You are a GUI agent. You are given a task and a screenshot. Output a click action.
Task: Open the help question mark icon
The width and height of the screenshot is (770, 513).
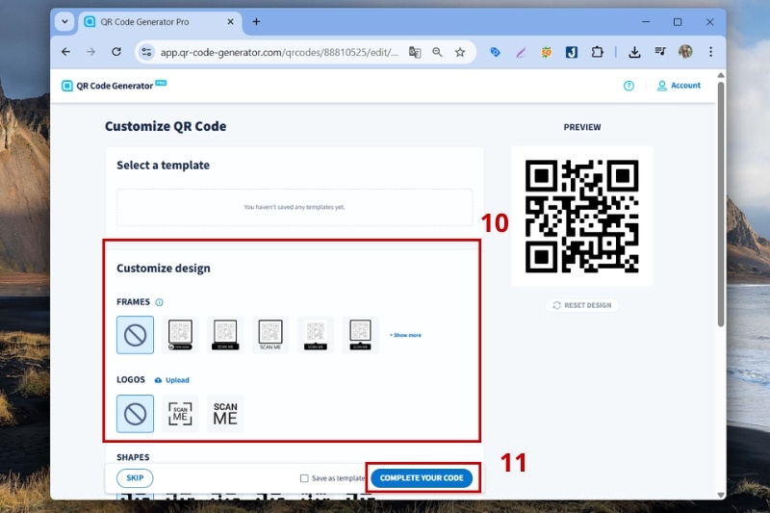pyautogui.click(x=629, y=86)
